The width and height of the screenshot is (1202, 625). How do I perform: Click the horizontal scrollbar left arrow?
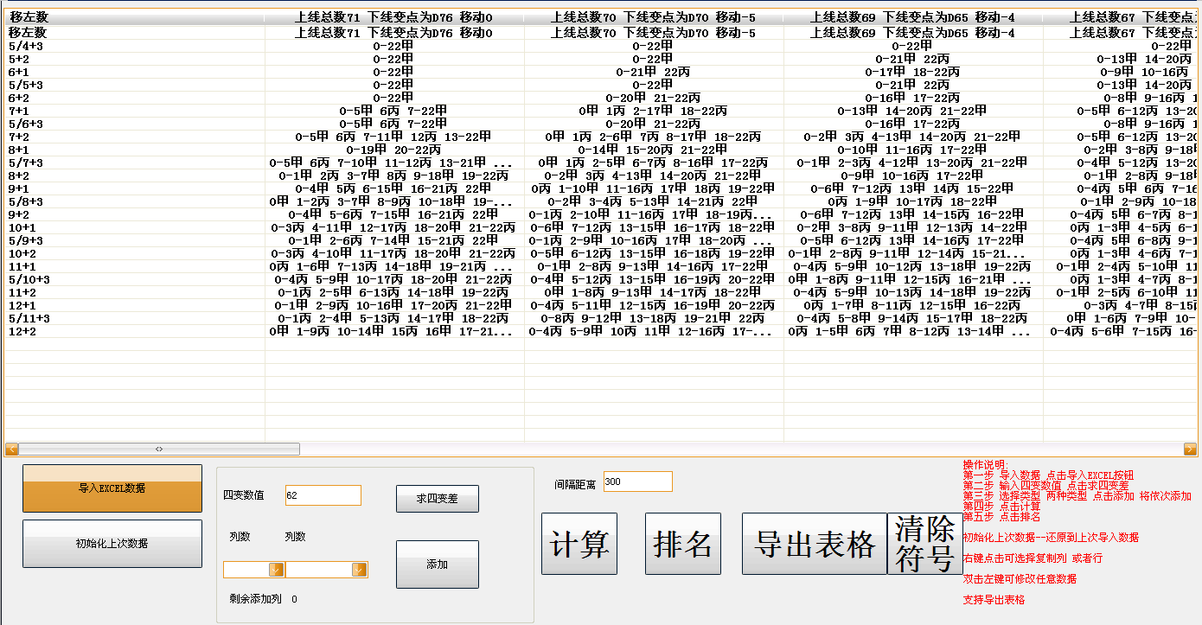[11, 449]
